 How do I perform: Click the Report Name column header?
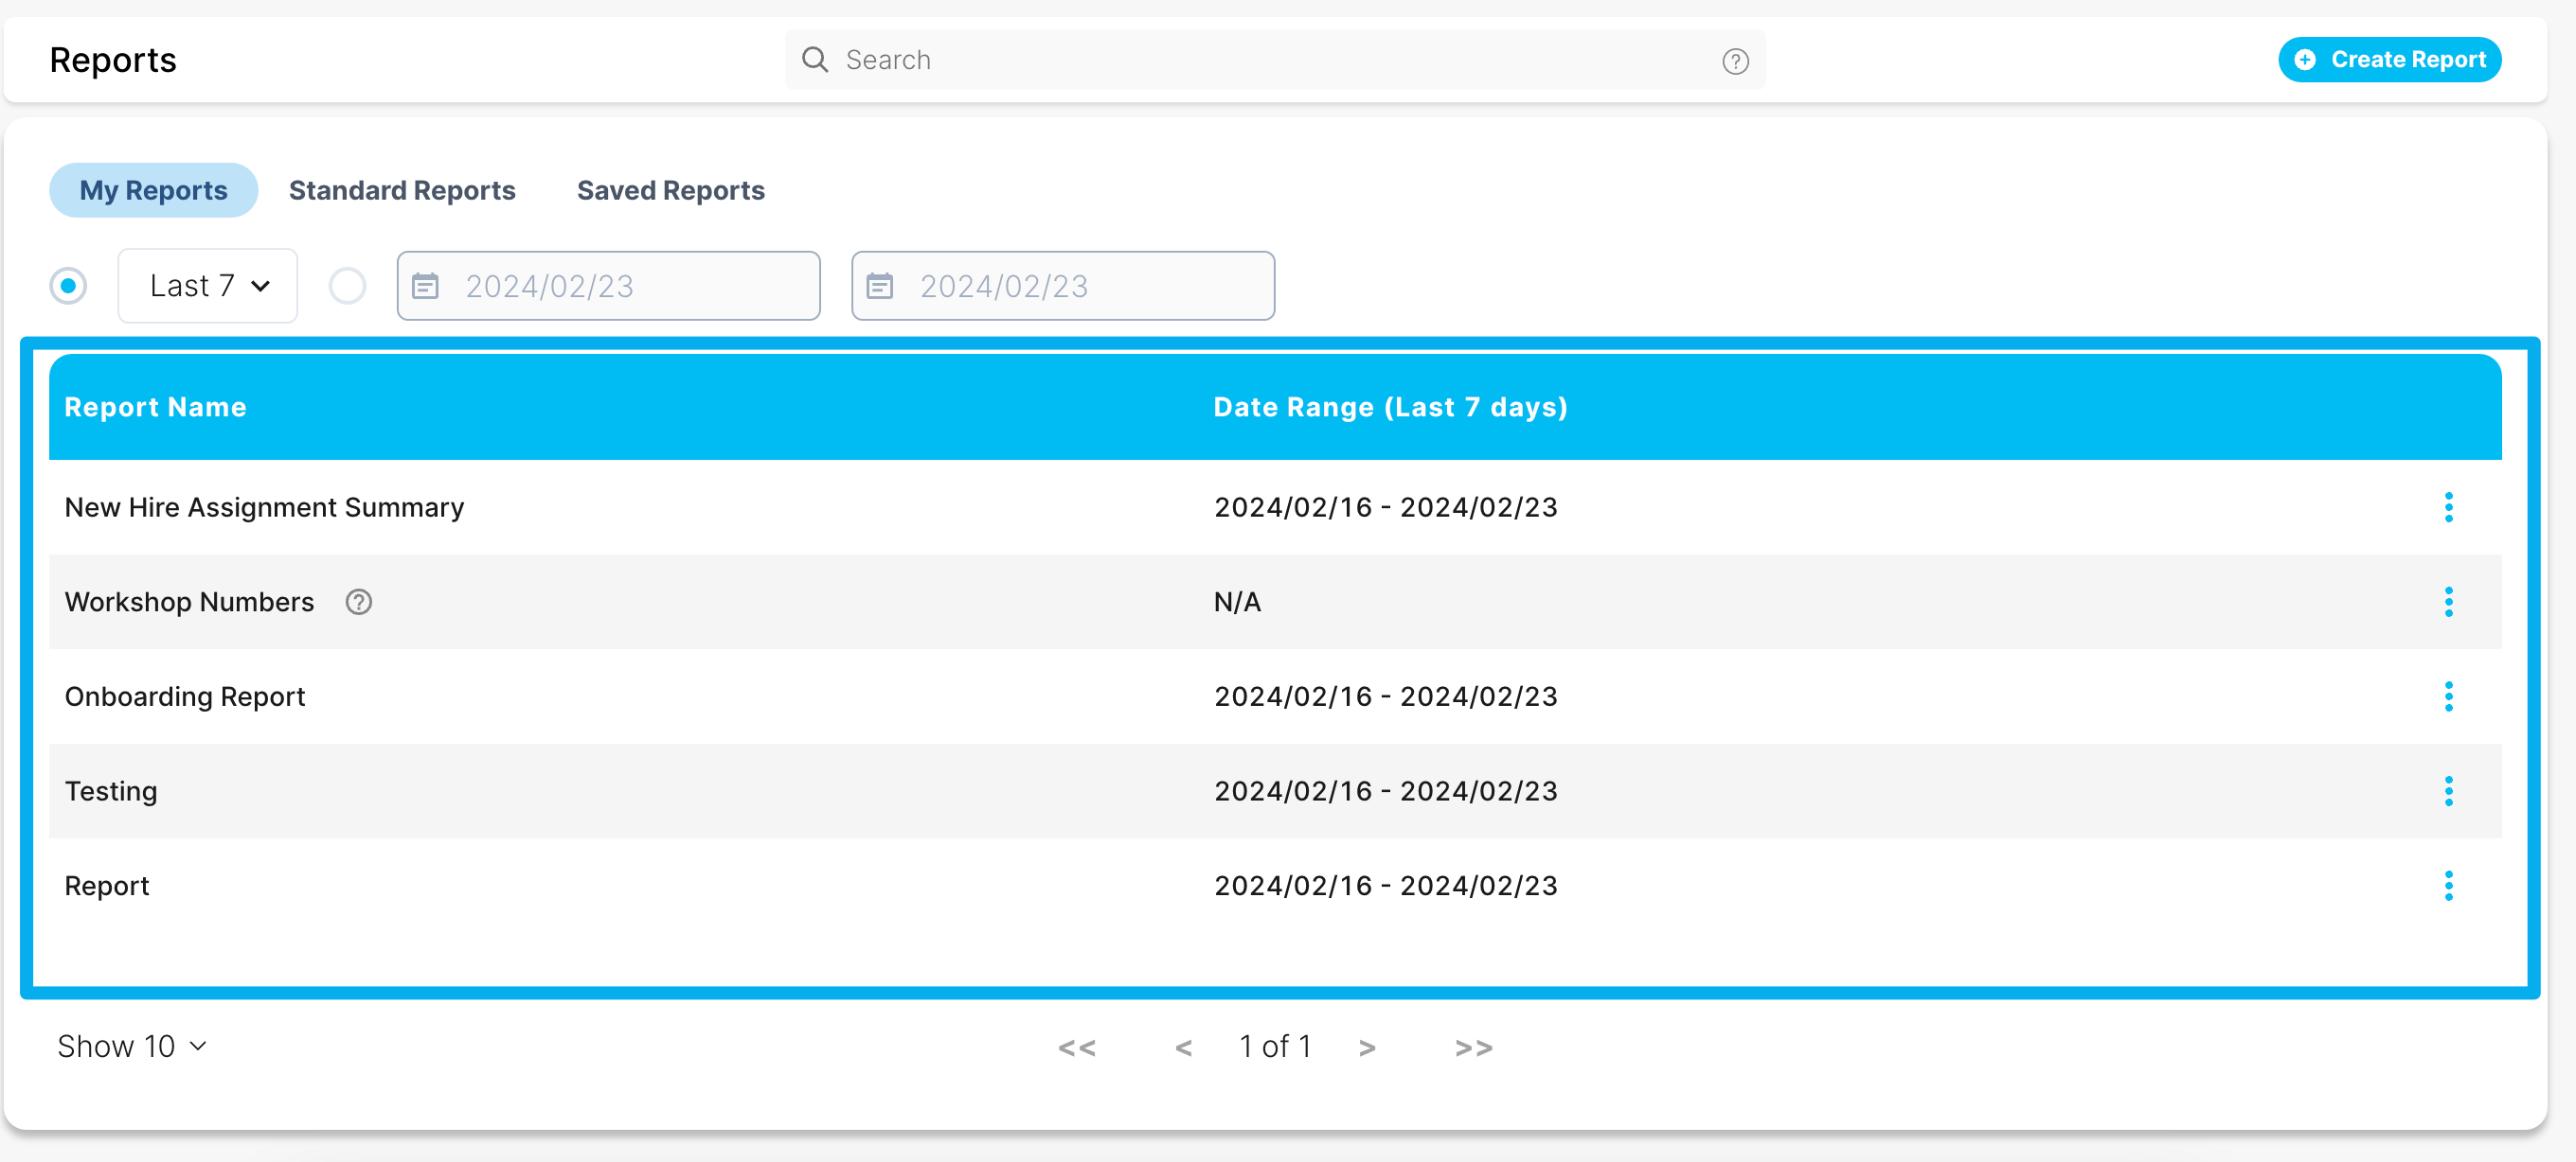tap(155, 408)
